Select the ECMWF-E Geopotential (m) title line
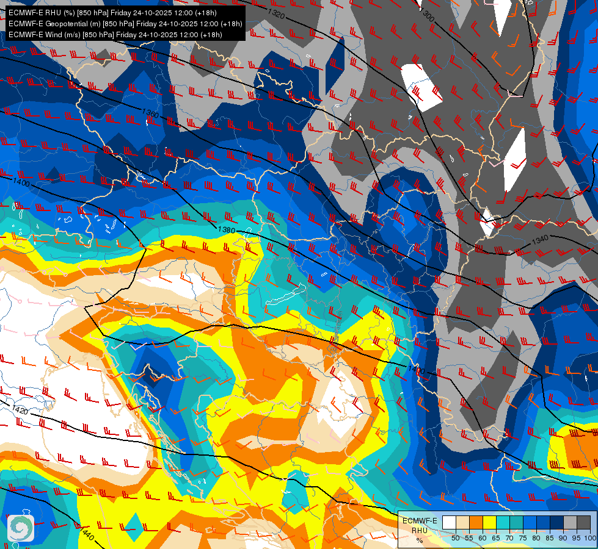The image size is (598, 549). (x=125, y=24)
